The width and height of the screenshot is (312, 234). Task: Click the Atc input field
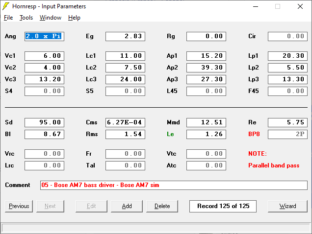coord(207,165)
